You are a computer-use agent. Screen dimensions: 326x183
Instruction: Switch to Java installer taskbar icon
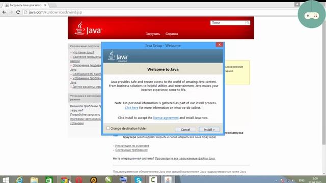tap(168, 179)
